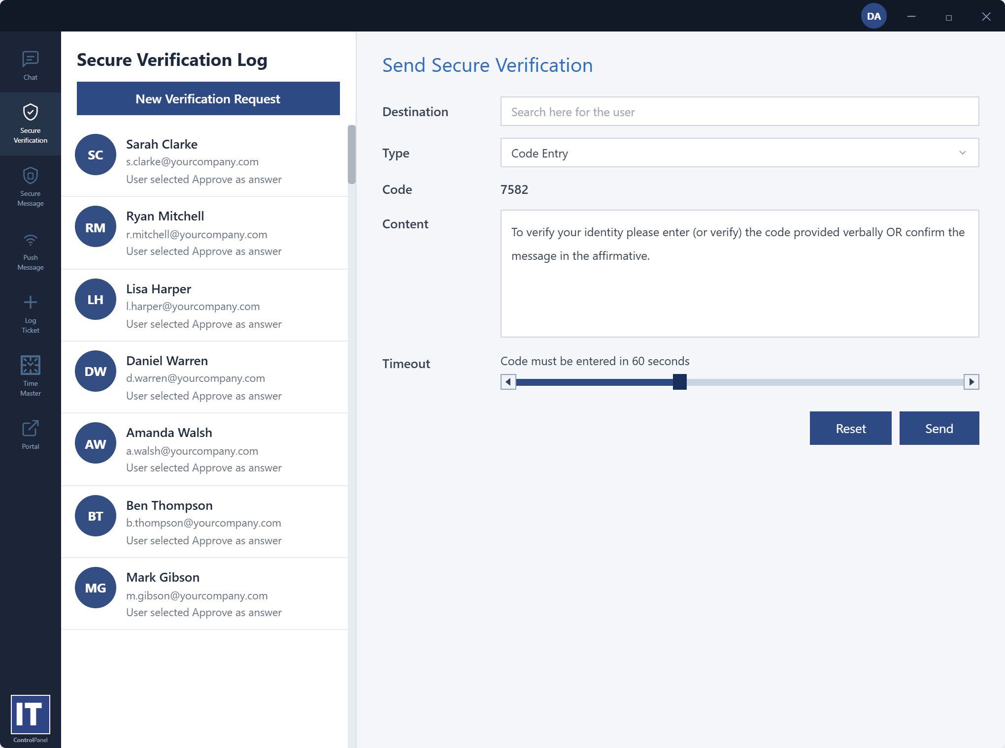Select Amanda Walsh name in log
Viewport: 1005px width, 748px height.
[x=169, y=433]
